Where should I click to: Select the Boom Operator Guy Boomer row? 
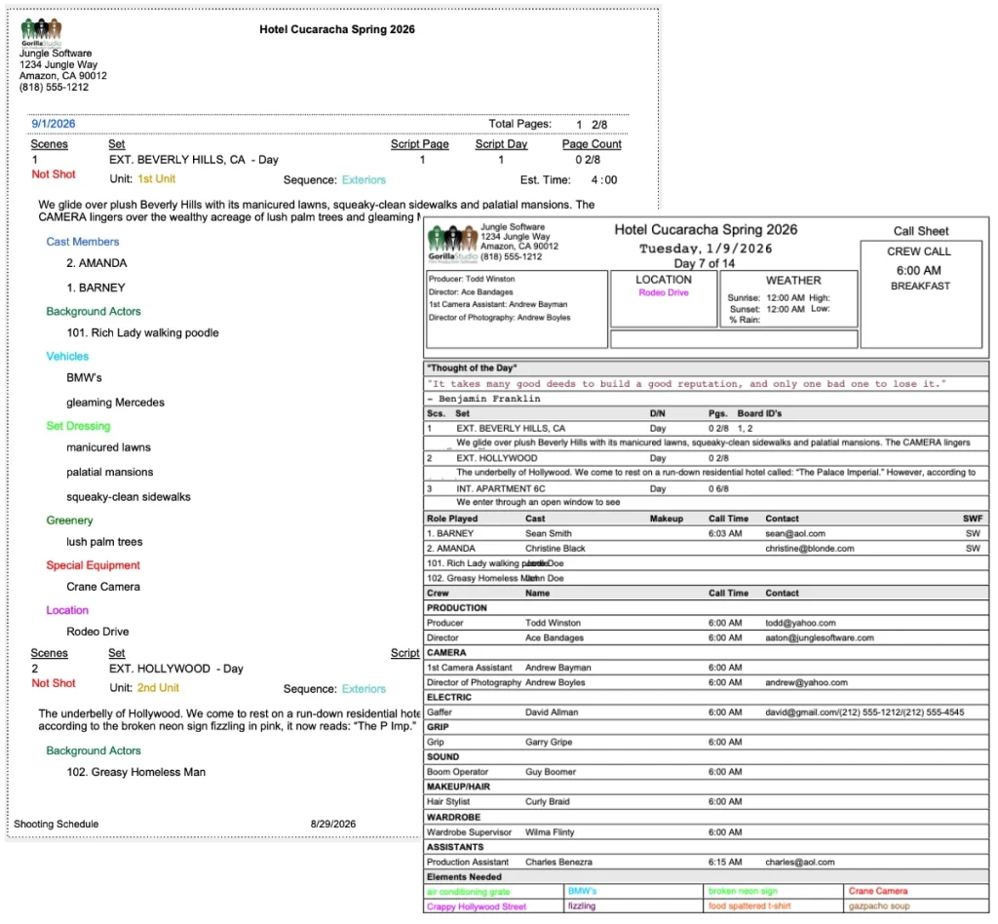point(706,772)
